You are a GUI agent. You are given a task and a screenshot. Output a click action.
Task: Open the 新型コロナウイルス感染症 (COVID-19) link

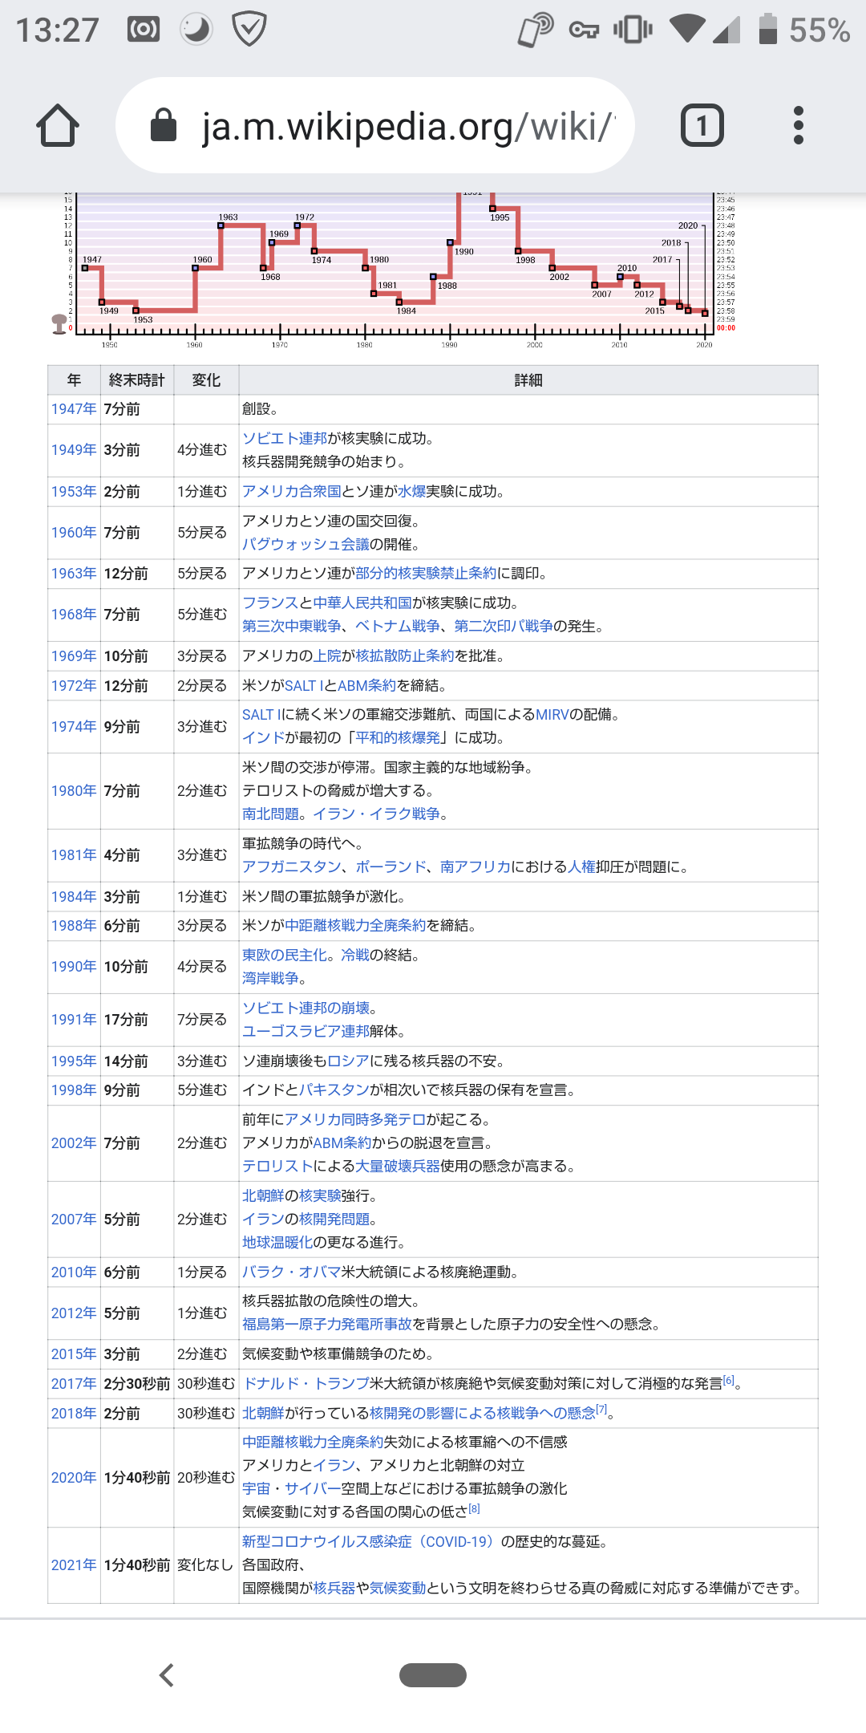(370, 1541)
